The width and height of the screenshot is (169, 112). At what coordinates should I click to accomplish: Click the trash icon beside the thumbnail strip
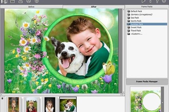pyautogui.click(x=2, y=98)
